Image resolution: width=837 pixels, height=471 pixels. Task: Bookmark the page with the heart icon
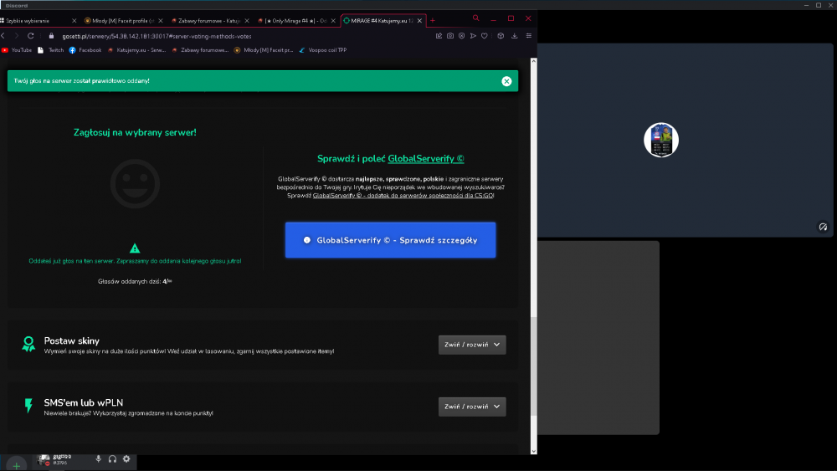484,36
